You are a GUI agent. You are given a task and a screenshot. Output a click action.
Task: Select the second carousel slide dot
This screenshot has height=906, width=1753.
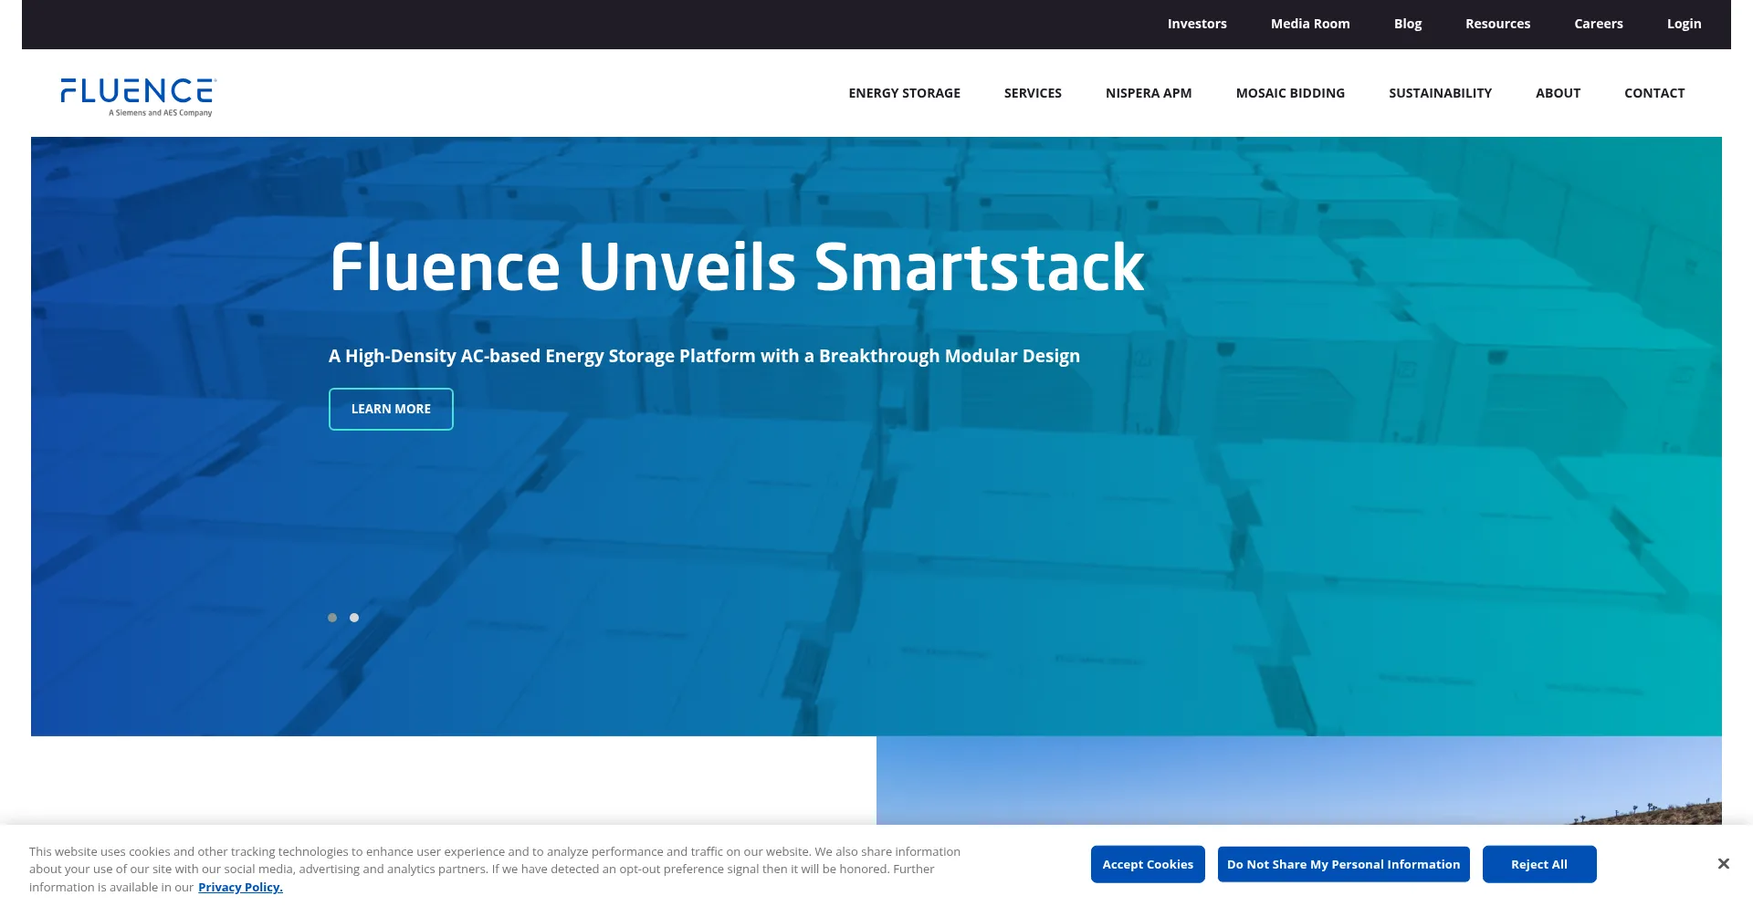[x=354, y=618]
